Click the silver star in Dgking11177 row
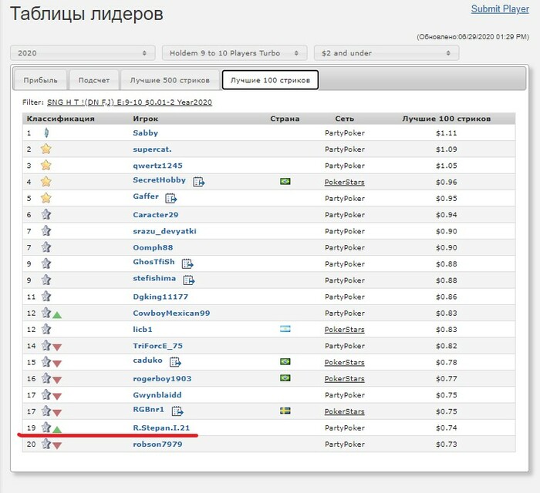 (x=46, y=297)
